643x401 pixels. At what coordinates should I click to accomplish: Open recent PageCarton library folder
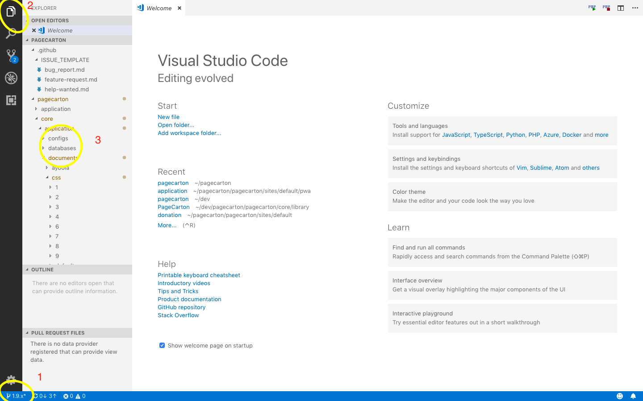point(174,207)
